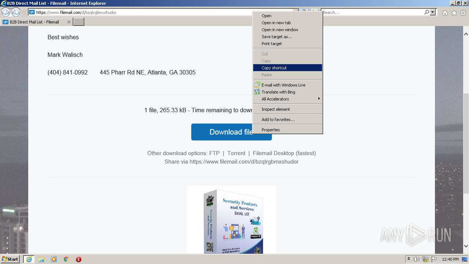469x264 pixels.
Task: Open Properties from context menu
Action: tap(288, 130)
